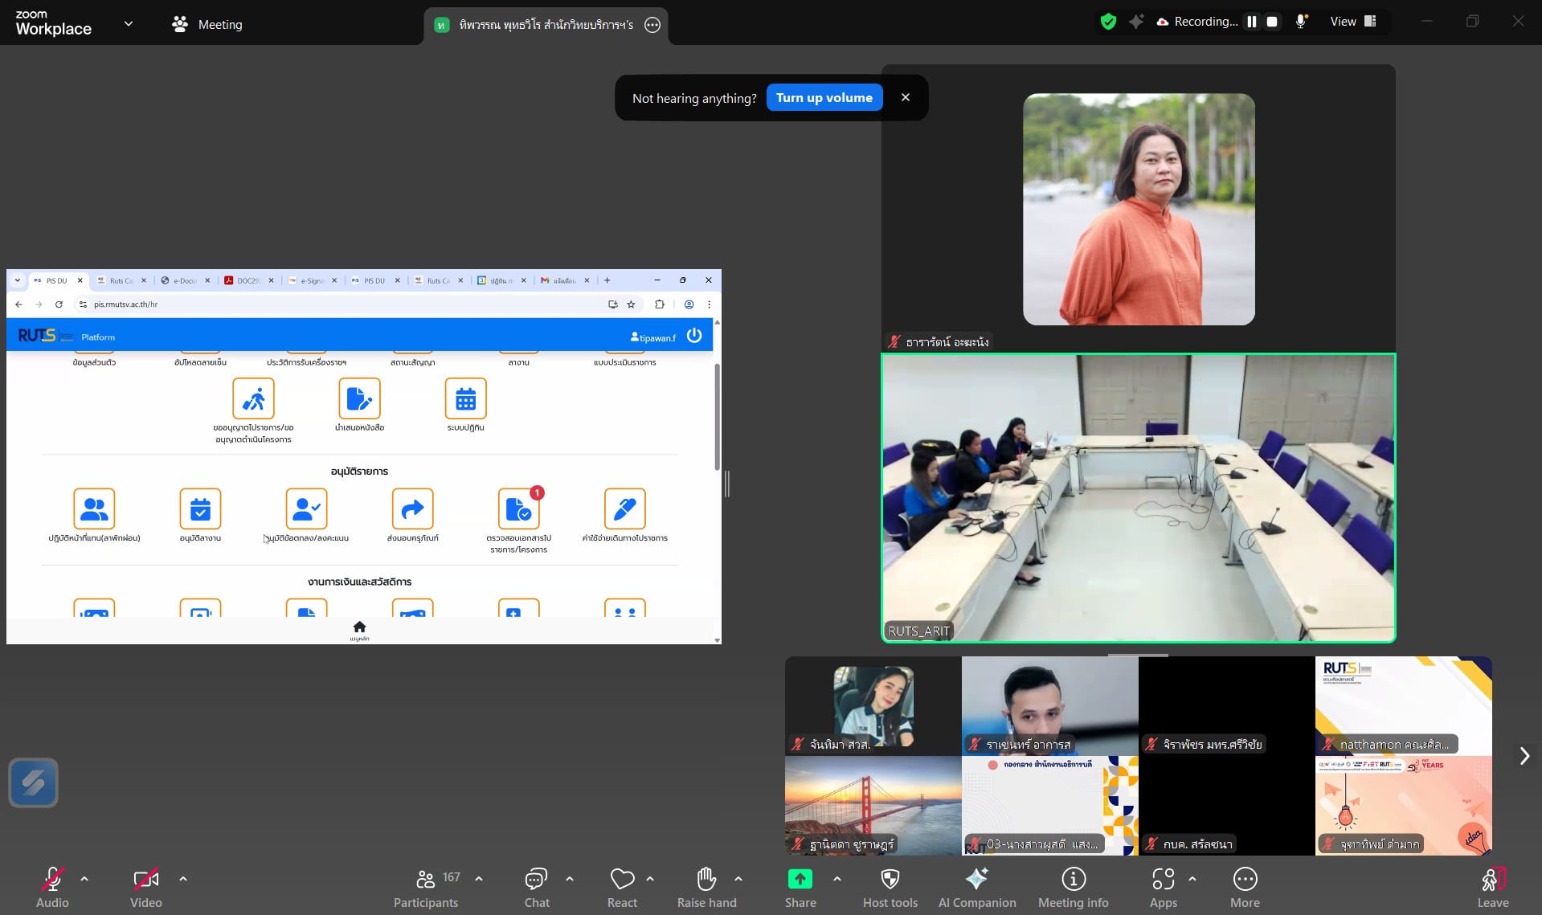Click the Turn up volume button
This screenshot has height=915, width=1542.
[824, 97]
